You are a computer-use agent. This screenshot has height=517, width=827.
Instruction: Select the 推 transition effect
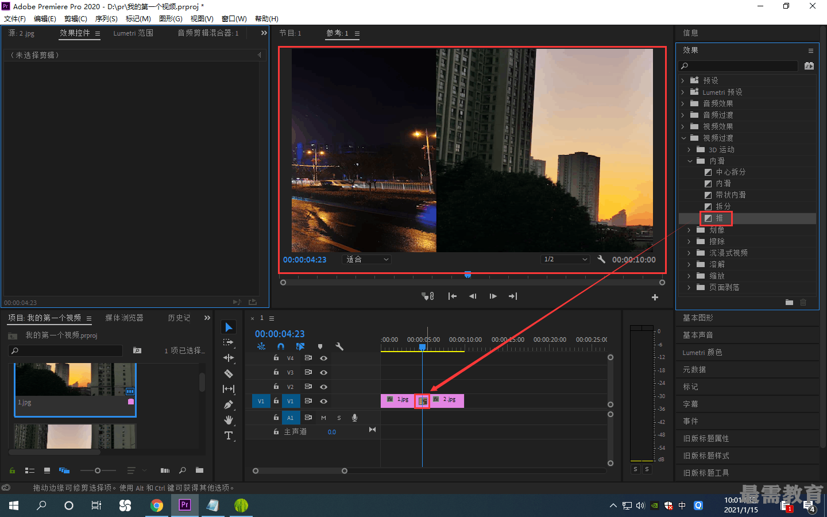tap(720, 218)
